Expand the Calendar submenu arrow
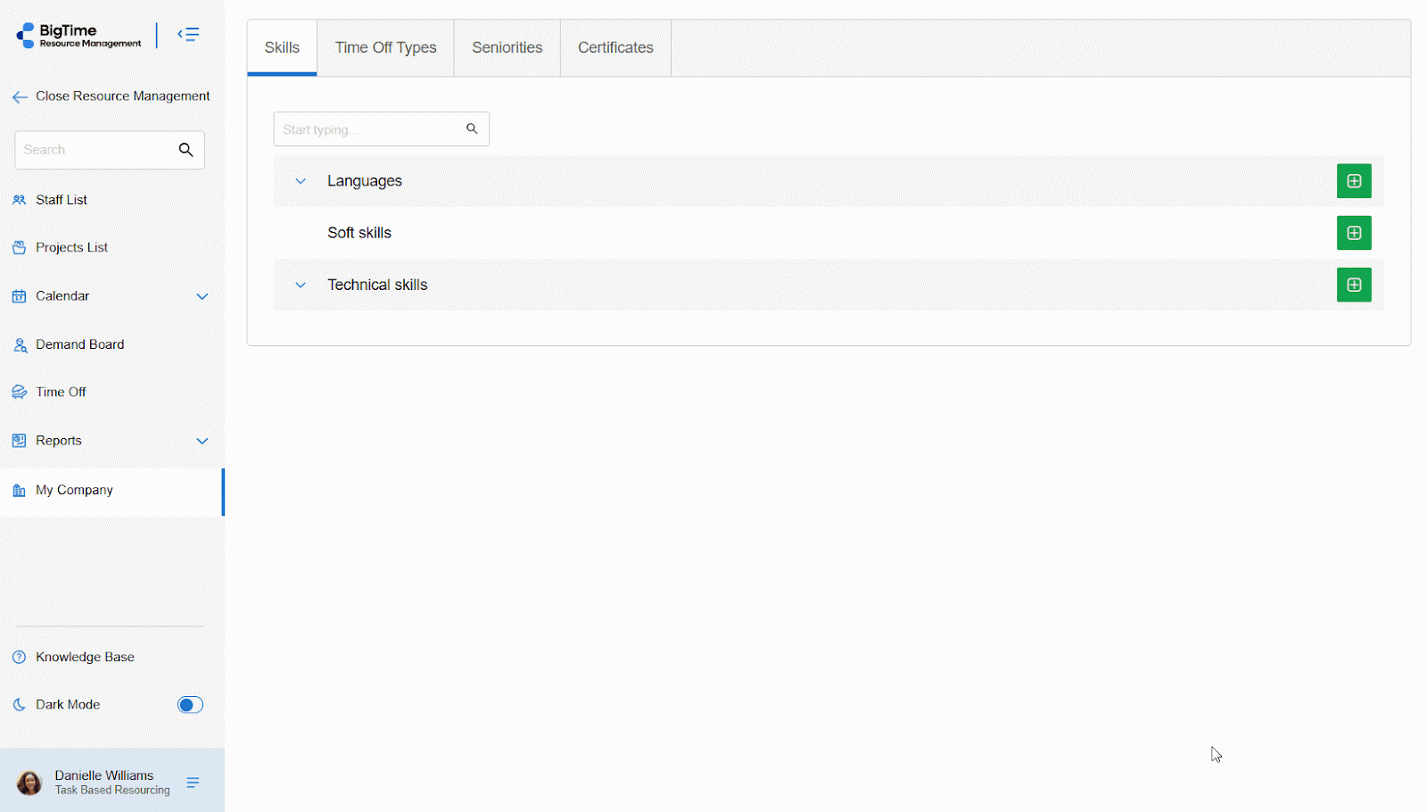This screenshot has width=1427, height=812. pos(202,296)
